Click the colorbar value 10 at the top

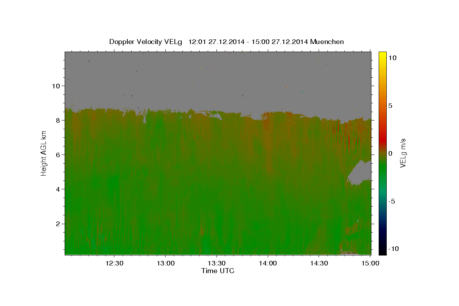click(392, 58)
